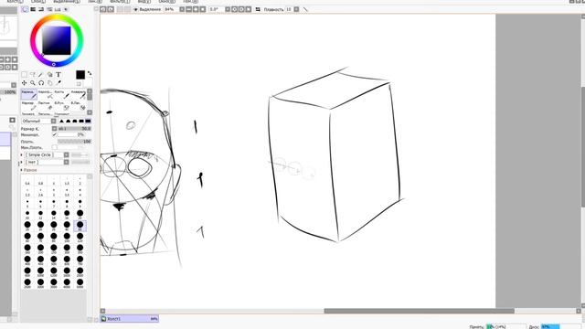585x329 pixels.
Task: Select the Rotate view tool
Action: point(41,83)
